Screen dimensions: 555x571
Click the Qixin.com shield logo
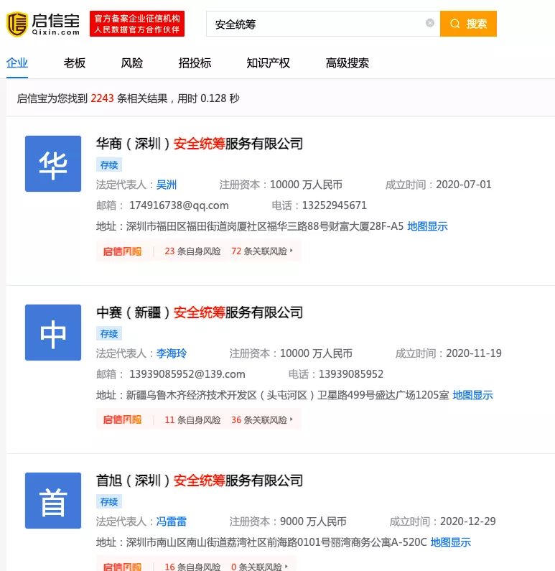click(x=17, y=24)
